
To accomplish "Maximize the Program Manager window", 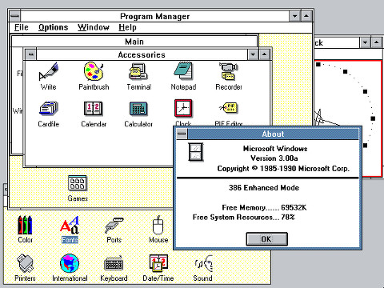I will pos(306,16).
